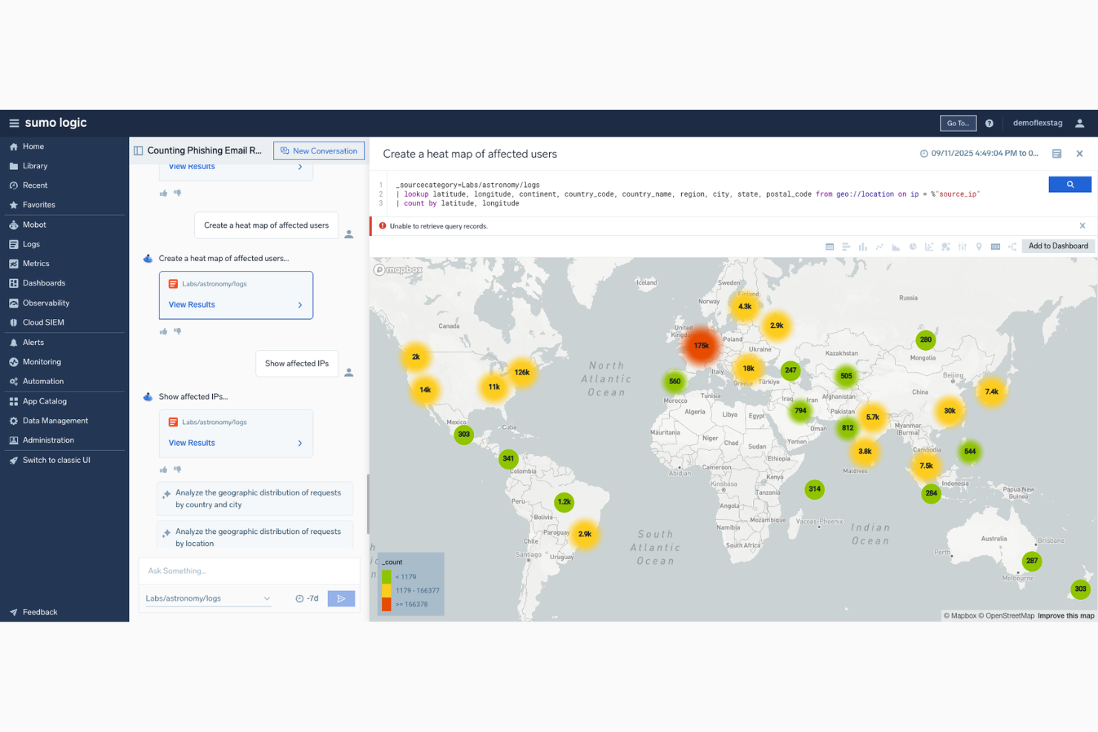Open the Go To... menu
This screenshot has width=1098, height=732.
point(958,122)
